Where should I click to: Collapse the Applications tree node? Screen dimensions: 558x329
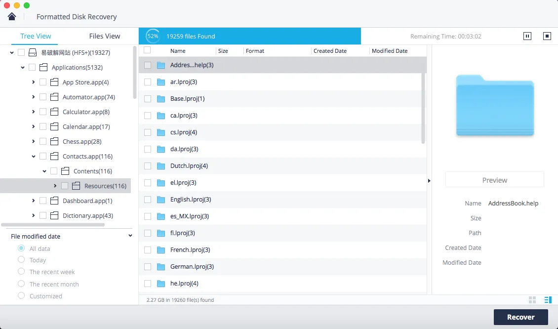(x=23, y=67)
